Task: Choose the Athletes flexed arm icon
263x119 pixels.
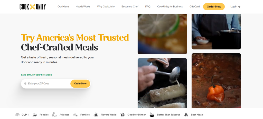Action: (55, 115)
